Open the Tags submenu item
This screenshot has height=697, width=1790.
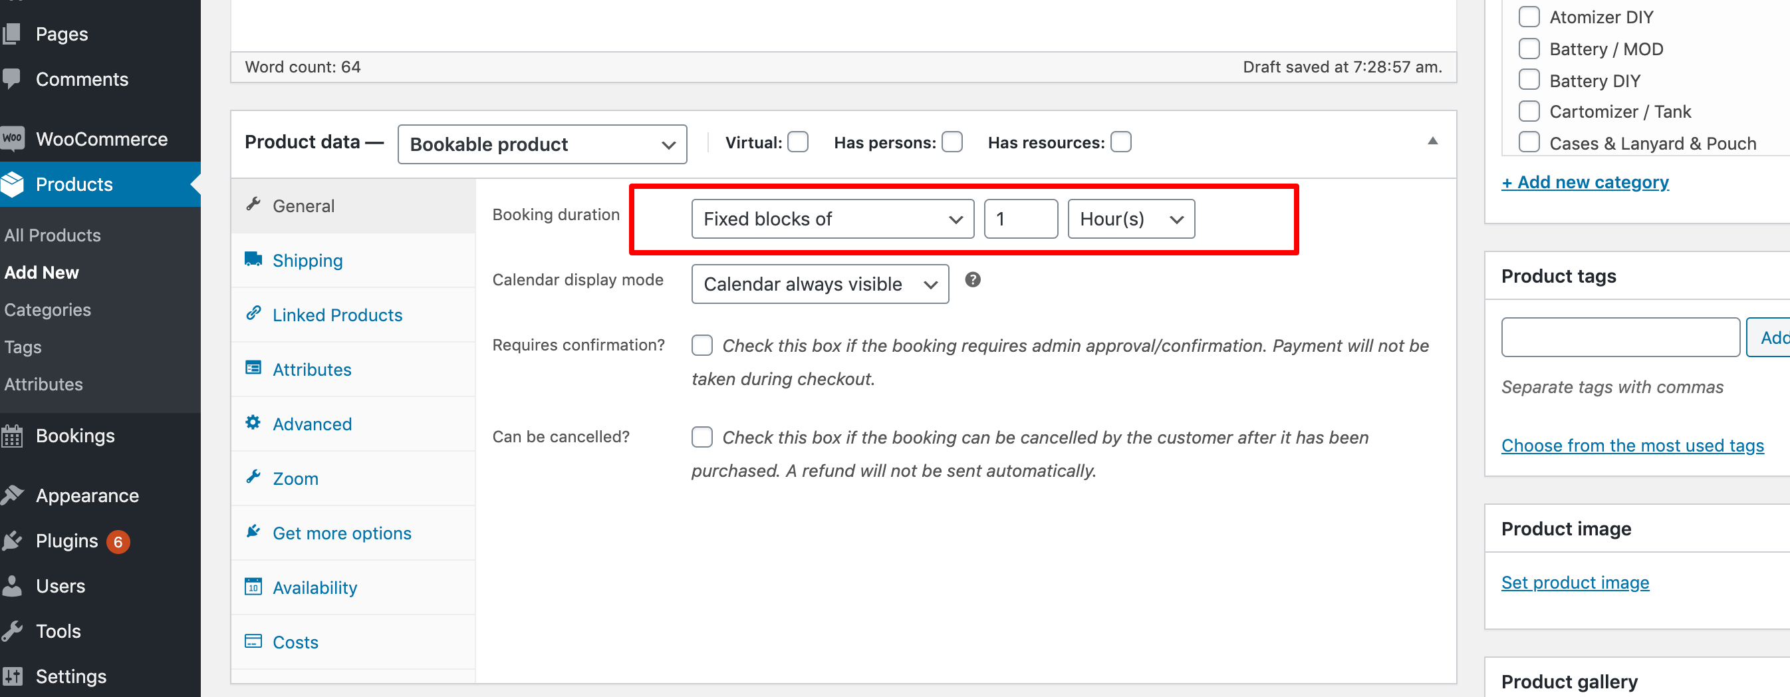pyautogui.click(x=23, y=347)
